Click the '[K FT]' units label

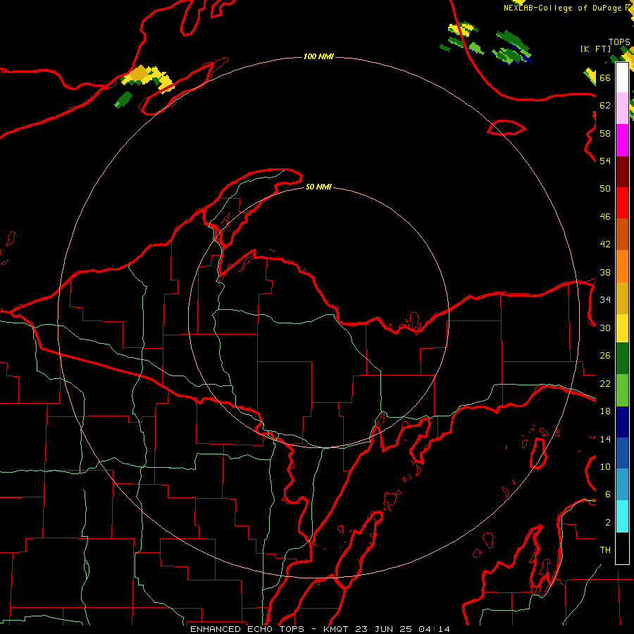tap(595, 49)
